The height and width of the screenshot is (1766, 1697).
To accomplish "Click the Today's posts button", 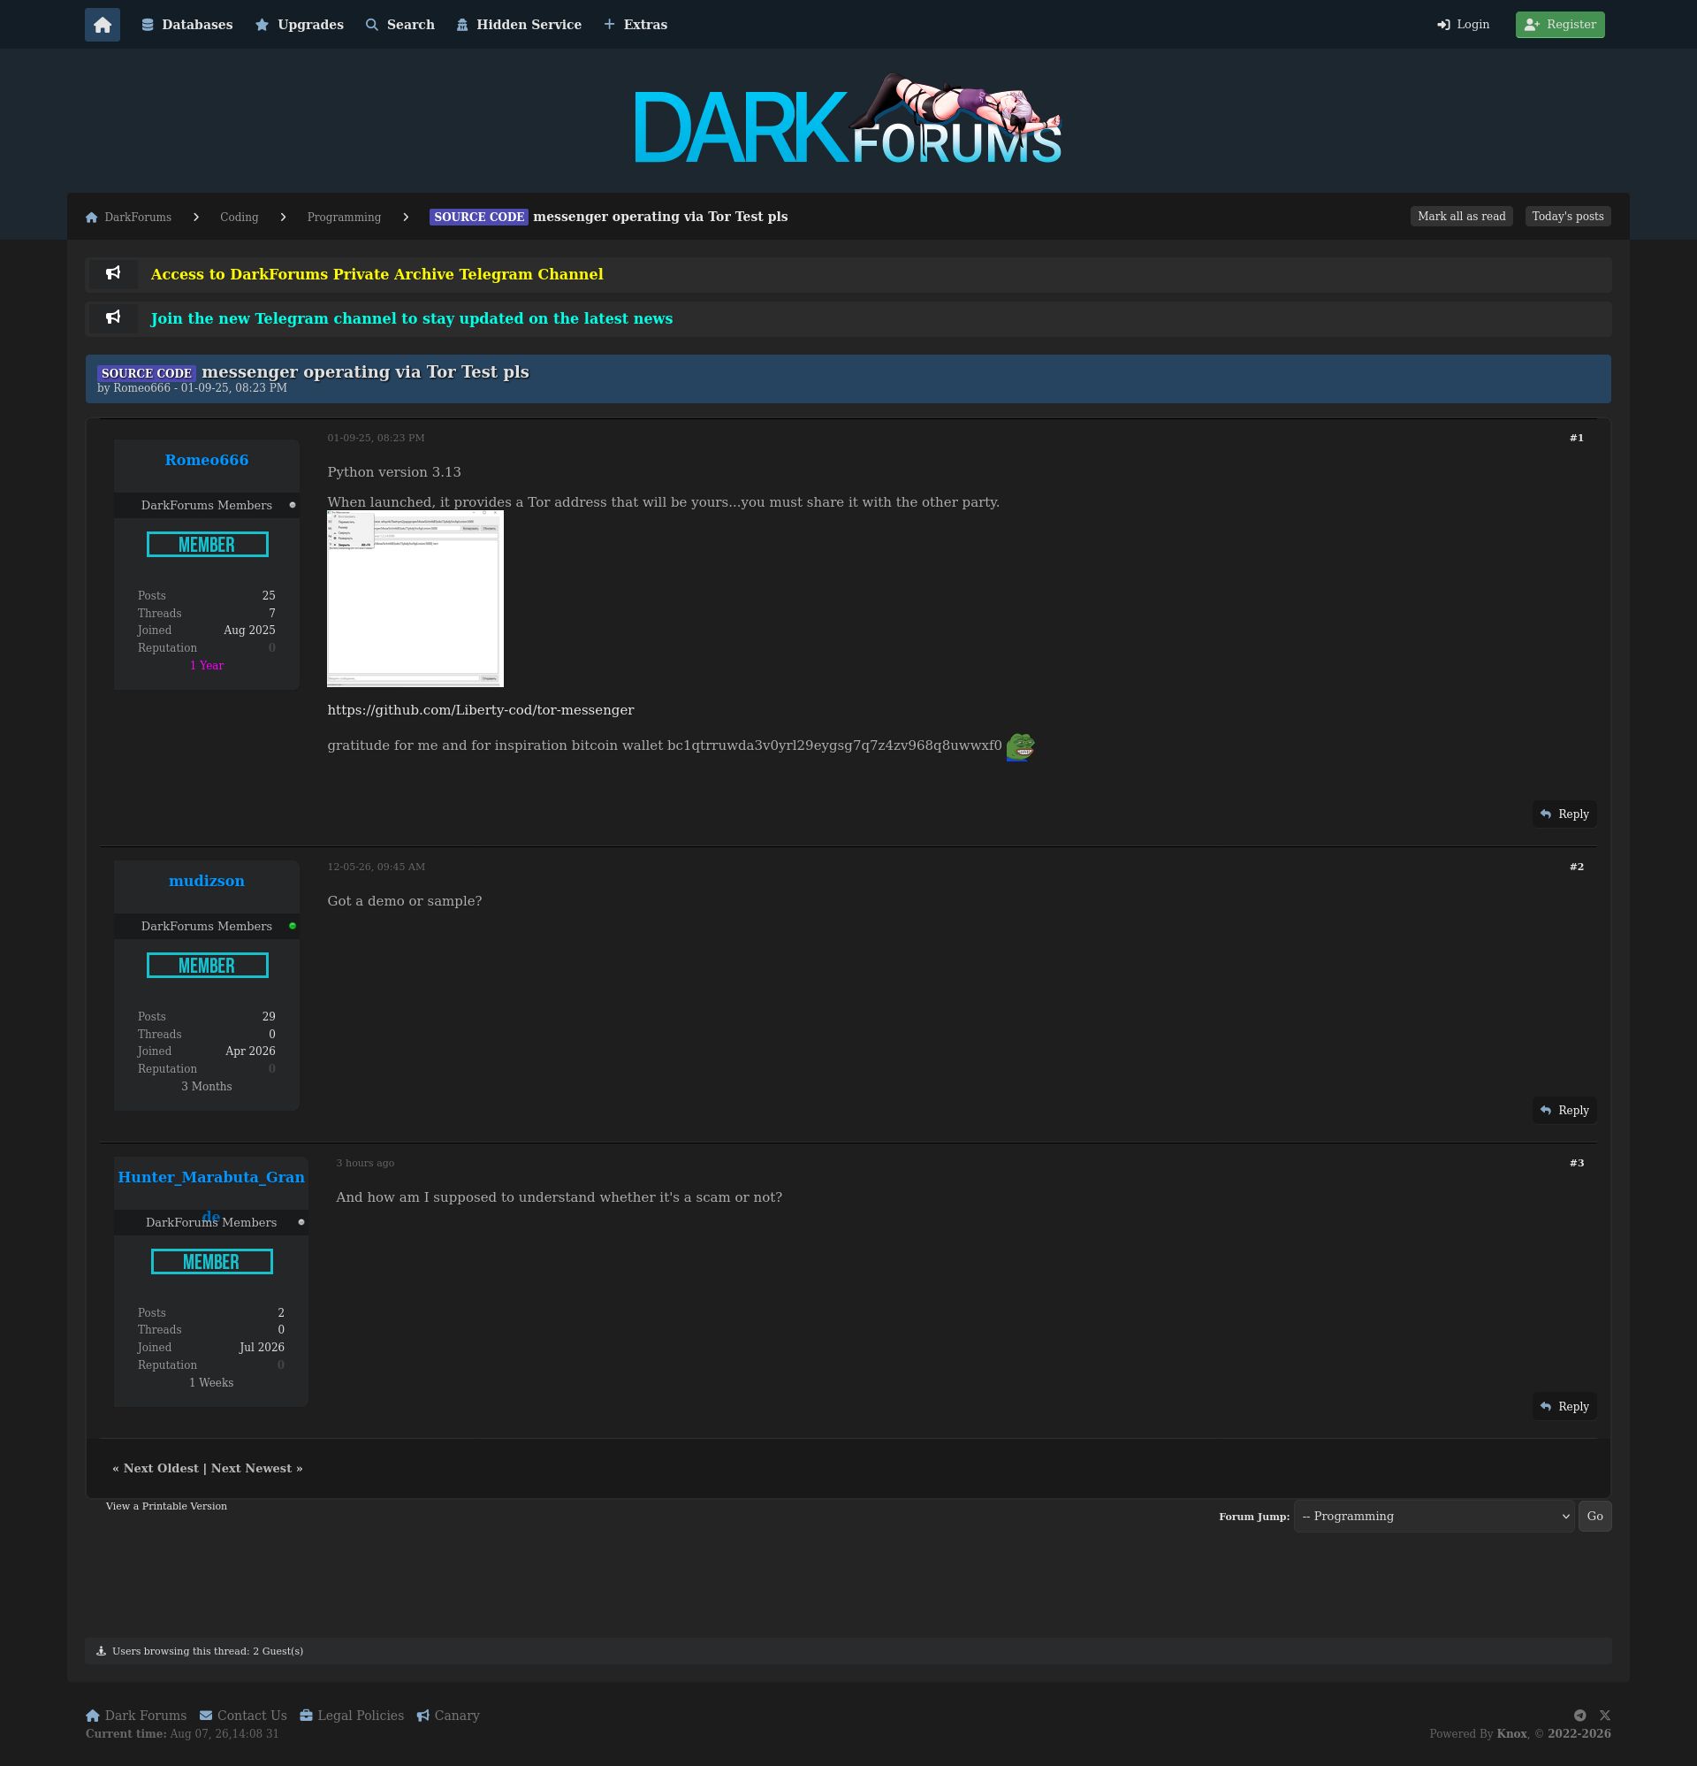I will click(1567, 217).
